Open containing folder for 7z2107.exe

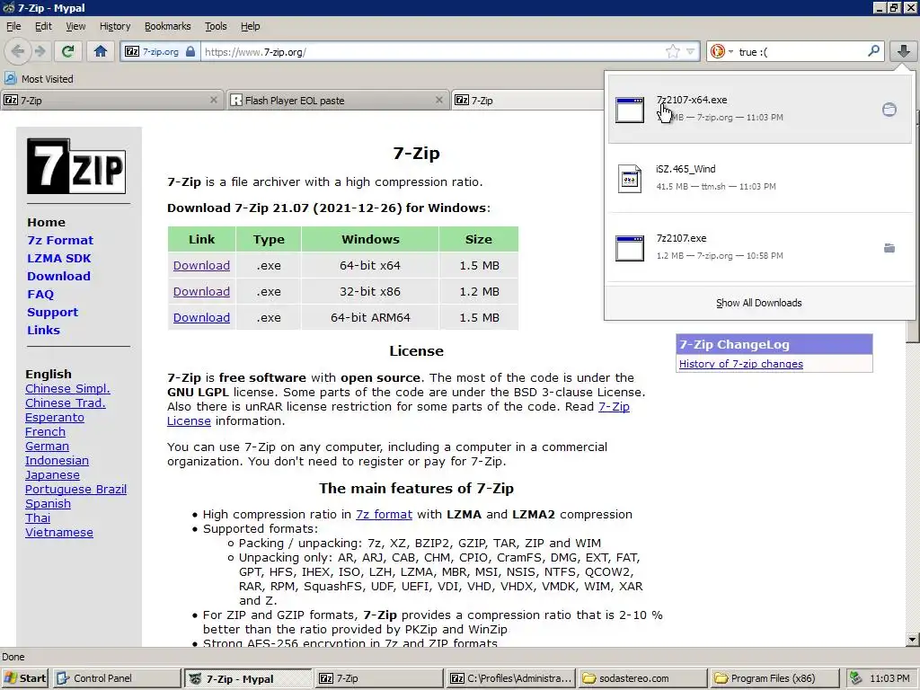[889, 248]
